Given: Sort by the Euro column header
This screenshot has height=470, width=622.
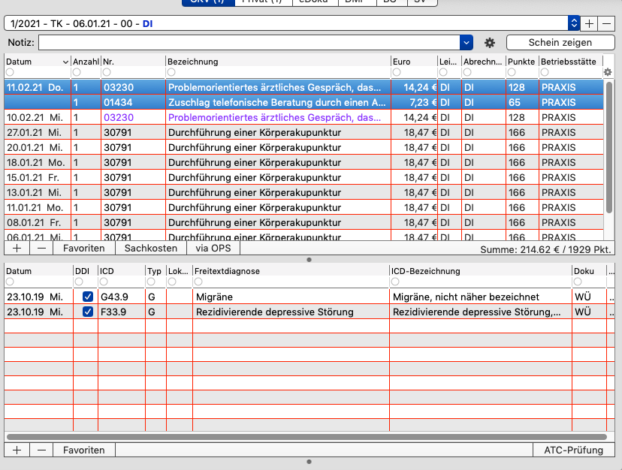Looking at the screenshot, I should tap(414, 62).
